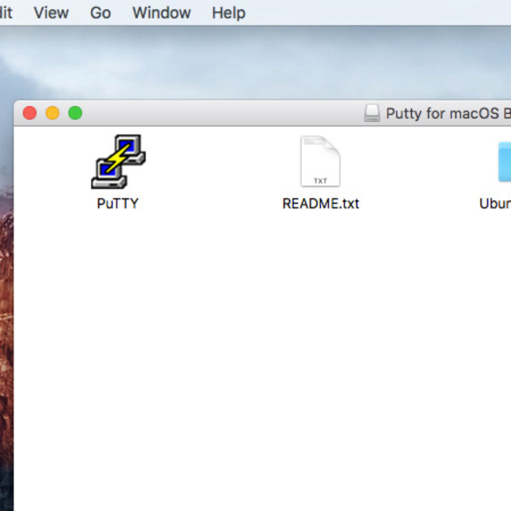Screen dimensions: 511x511
Task: Click the PuTTY label text
Action: [118, 203]
